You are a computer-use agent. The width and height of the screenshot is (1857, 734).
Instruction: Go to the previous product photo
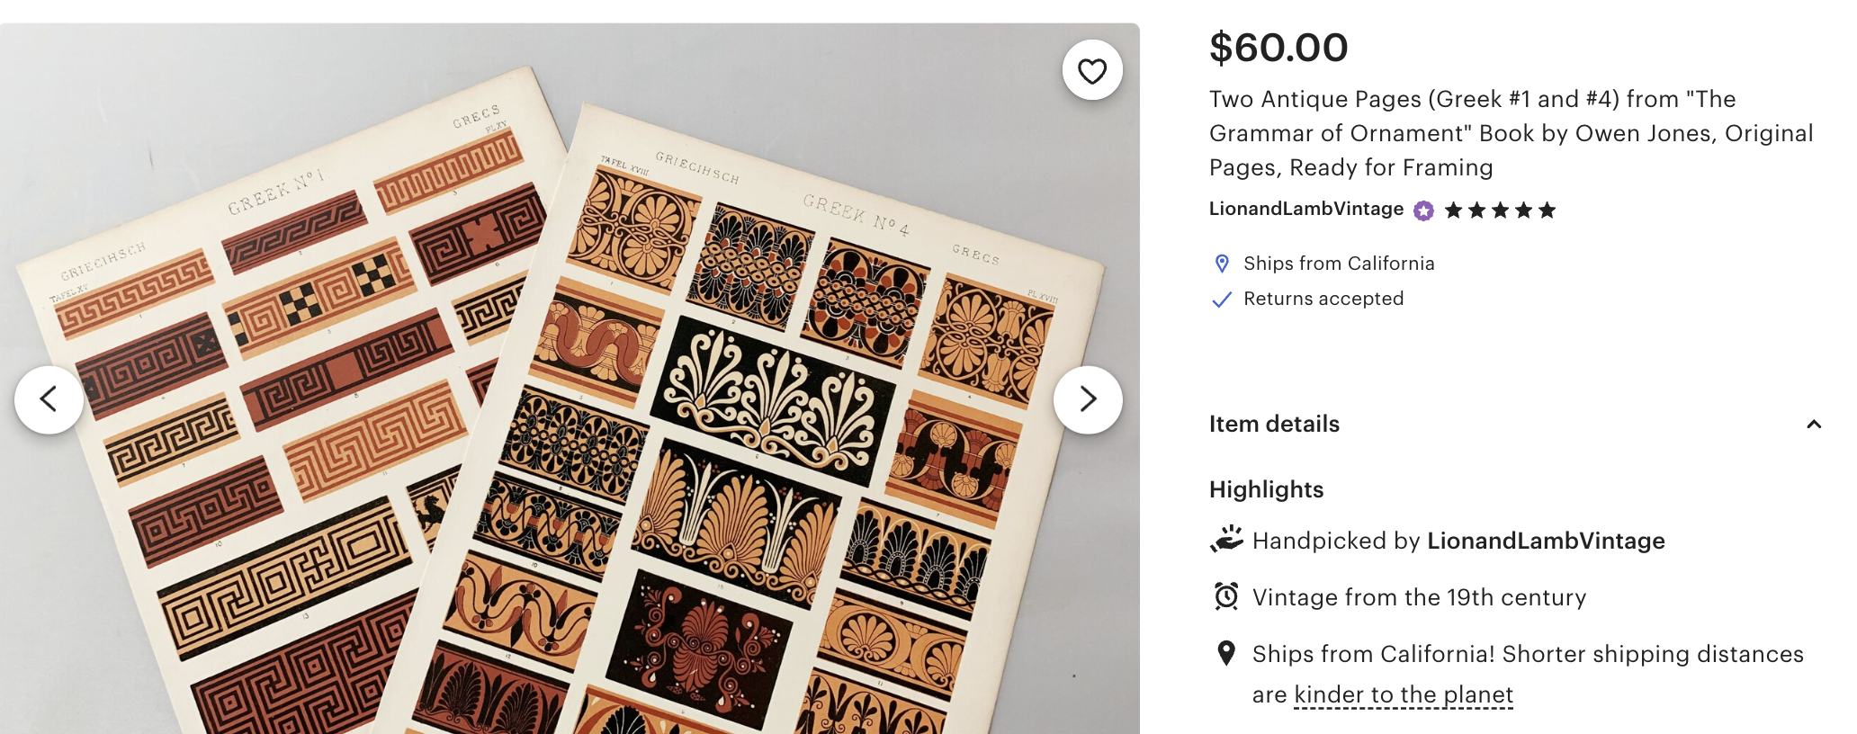click(49, 399)
